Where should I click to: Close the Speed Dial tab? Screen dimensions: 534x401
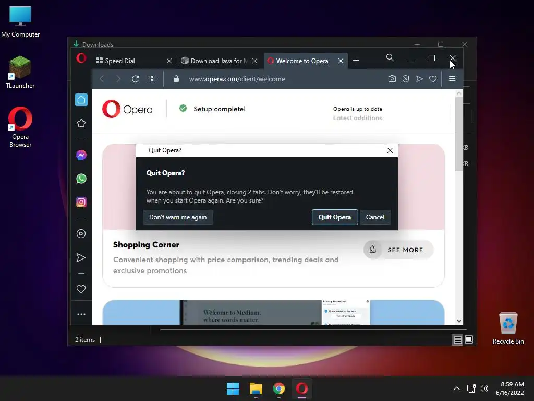point(169,61)
